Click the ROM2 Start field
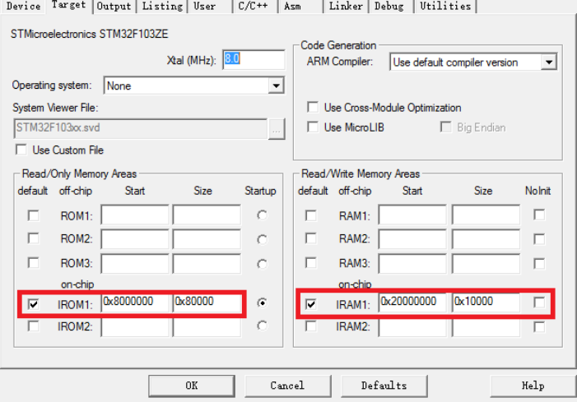This screenshot has height=402, width=577. tap(135, 239)
